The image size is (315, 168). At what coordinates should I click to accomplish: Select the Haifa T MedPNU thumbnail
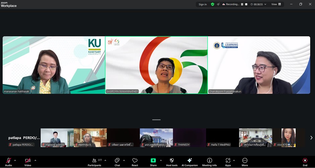[223, 138]
